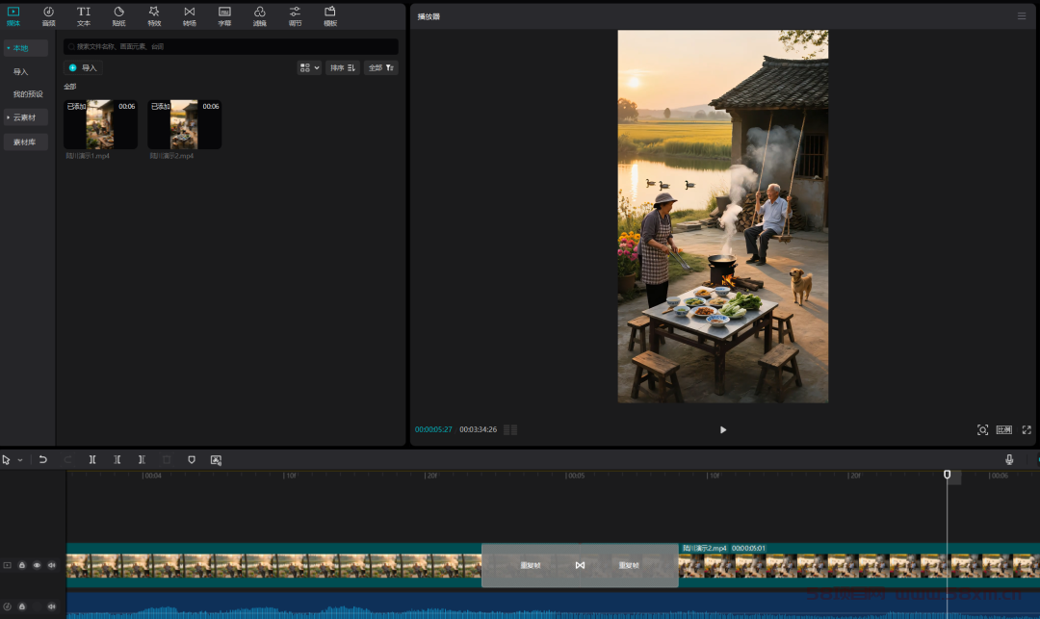Click the undo arrow in timeline toolbar
This screenshot has width=1040, height=619.
(43, 460)
